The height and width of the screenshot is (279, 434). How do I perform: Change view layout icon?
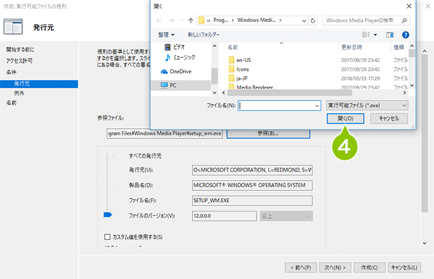point(366,35)
